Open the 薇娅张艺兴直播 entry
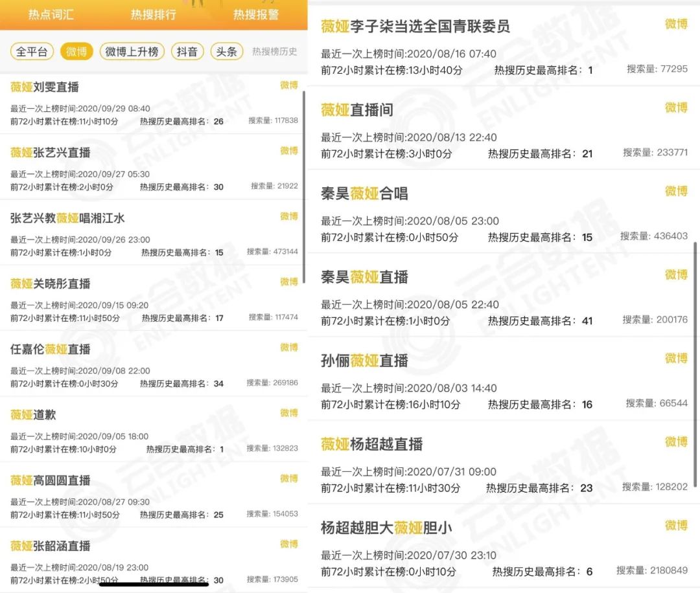 pos(154,167)
